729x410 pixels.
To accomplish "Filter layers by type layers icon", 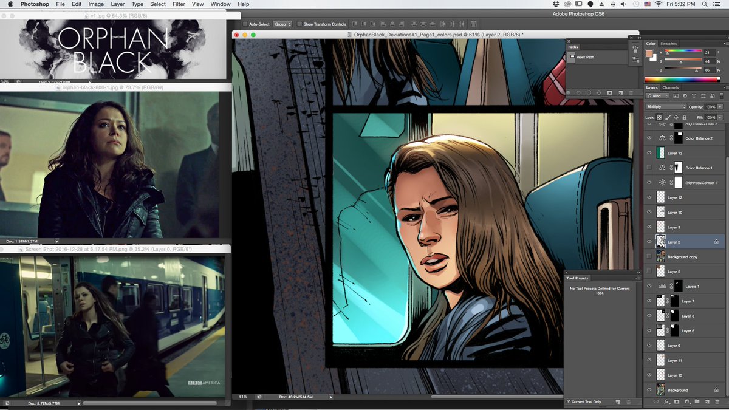I will (x=694, y=96).
